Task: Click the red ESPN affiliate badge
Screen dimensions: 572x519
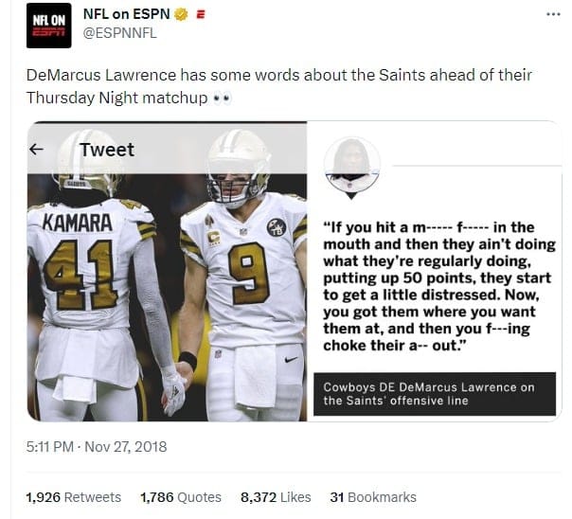Action: tap(201, 14)
